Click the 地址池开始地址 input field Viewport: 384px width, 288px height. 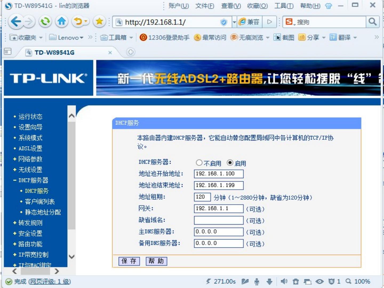tap(218, 174)
